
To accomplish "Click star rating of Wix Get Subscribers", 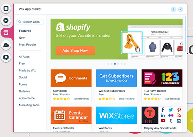I will tap(107, 99).
